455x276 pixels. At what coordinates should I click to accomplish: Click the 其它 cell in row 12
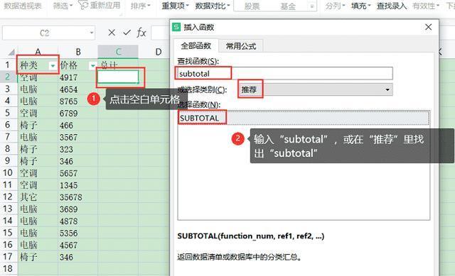pyautogui.click(x=38, y=197)
